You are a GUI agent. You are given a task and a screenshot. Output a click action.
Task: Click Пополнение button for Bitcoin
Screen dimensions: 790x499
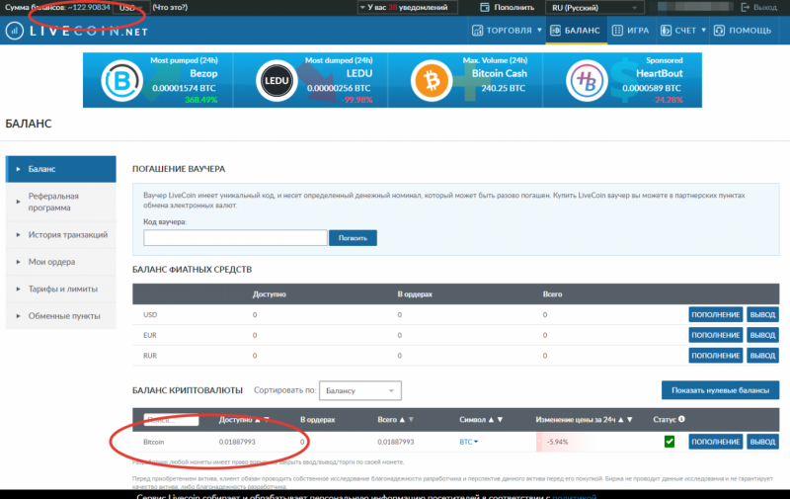click(715, 442)
